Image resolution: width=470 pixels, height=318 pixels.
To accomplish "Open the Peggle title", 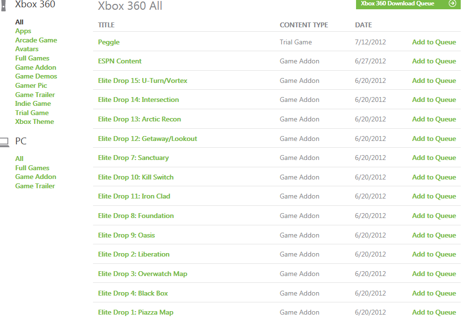I will point(109,42).
